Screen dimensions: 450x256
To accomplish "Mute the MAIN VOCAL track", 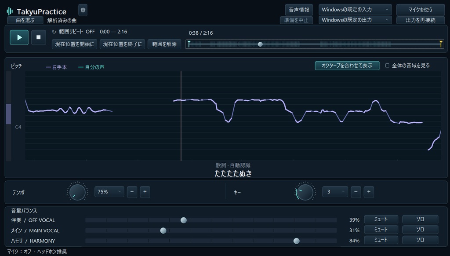I will point(381,230).
